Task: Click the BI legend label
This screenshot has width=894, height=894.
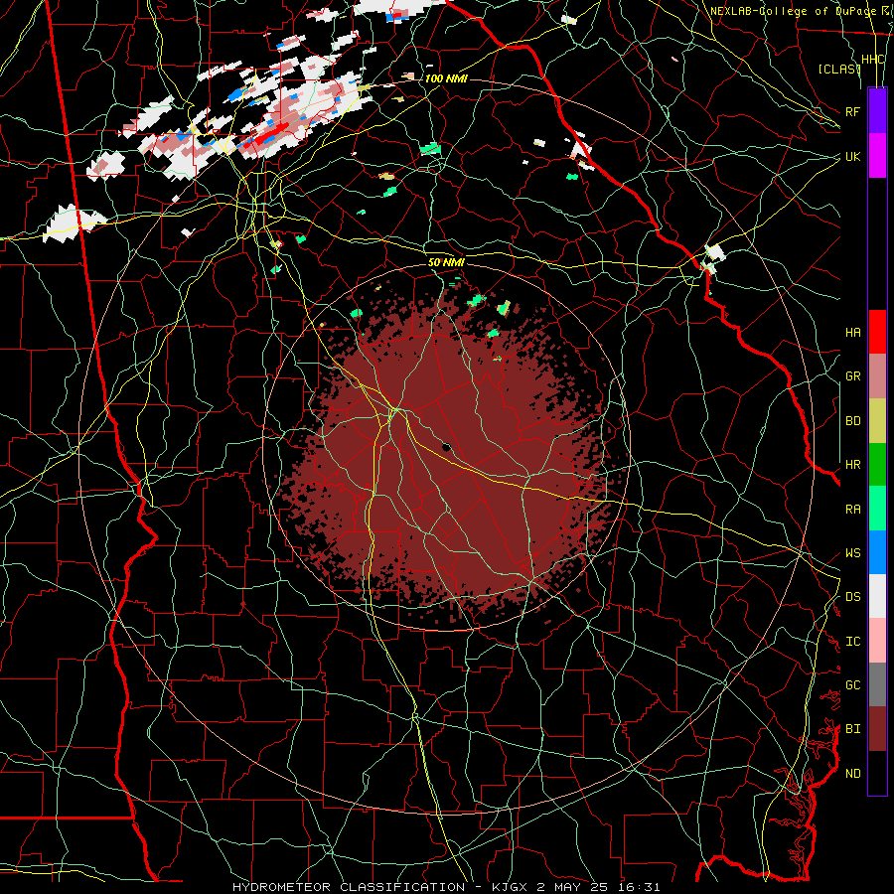Action: click(x=852, y=729)
